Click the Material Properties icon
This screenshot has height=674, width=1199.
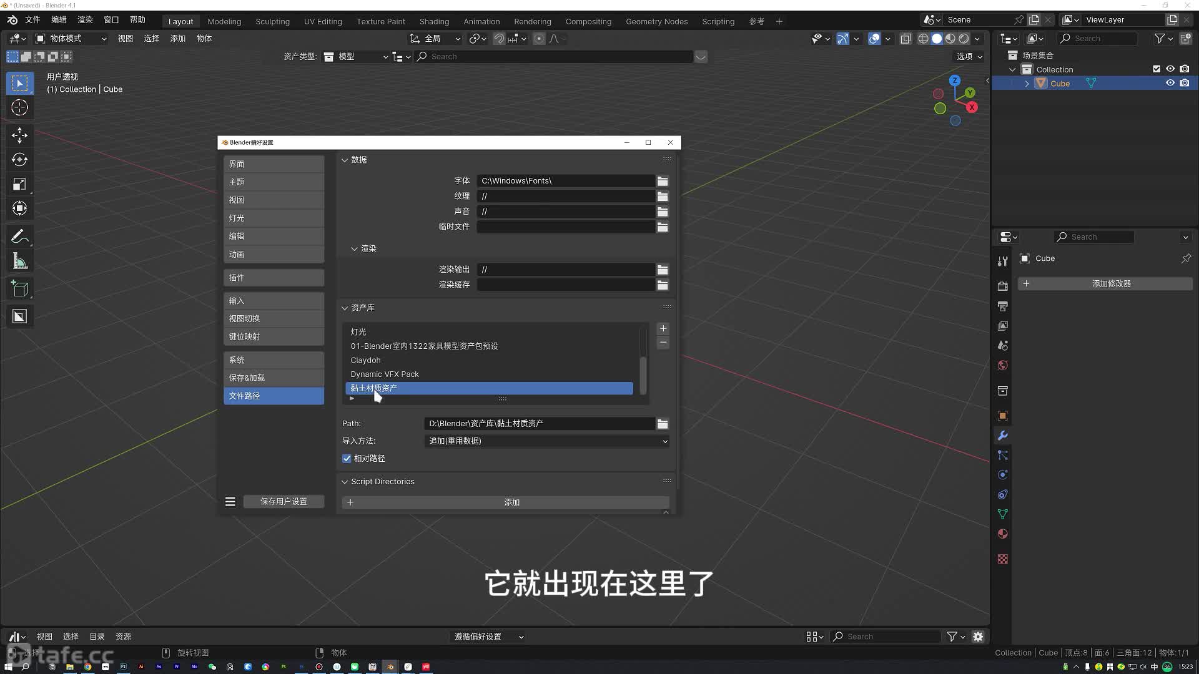coord(1002,535)
